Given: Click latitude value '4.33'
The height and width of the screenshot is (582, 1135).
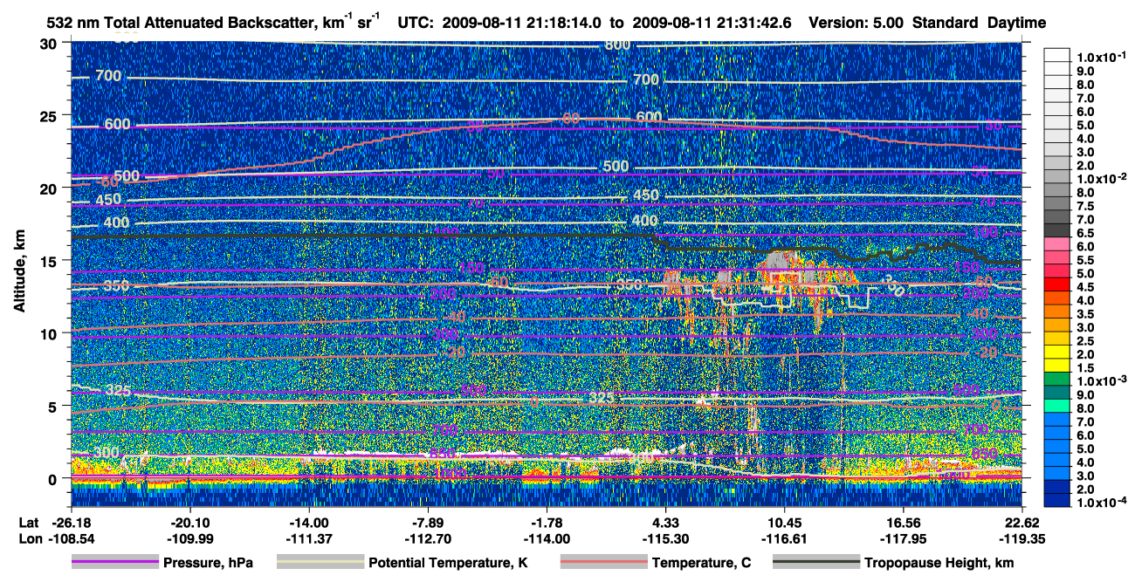Looking at the screenshot, I should tap(665, 522).
